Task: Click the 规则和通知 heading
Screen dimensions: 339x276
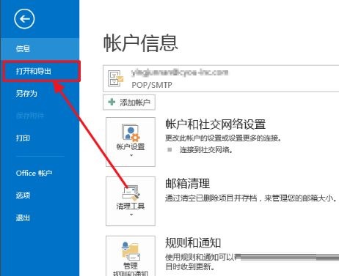Action: point(193,243)
